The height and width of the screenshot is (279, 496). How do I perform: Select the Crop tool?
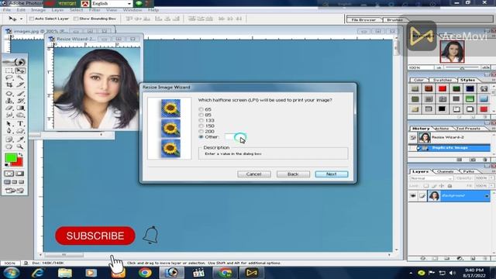coord(9,84)
